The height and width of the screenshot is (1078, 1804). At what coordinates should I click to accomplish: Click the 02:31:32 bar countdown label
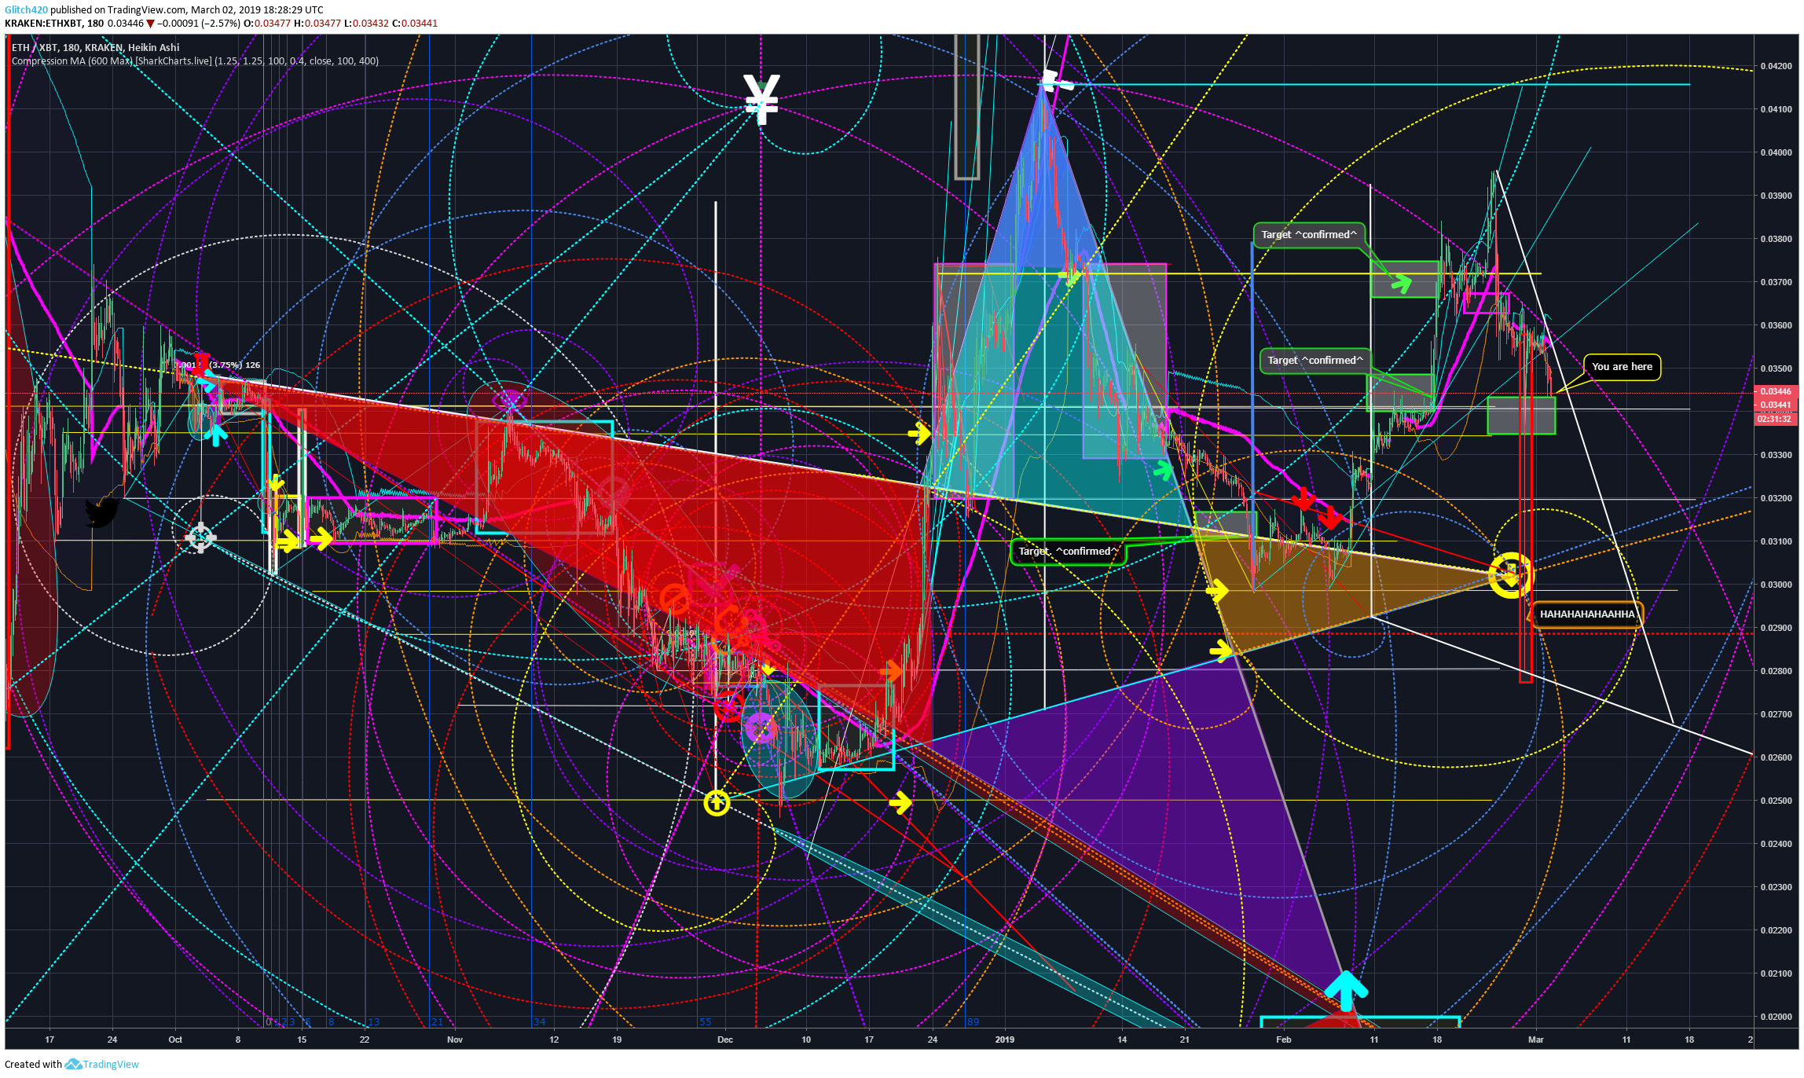tap(1775, 419)
